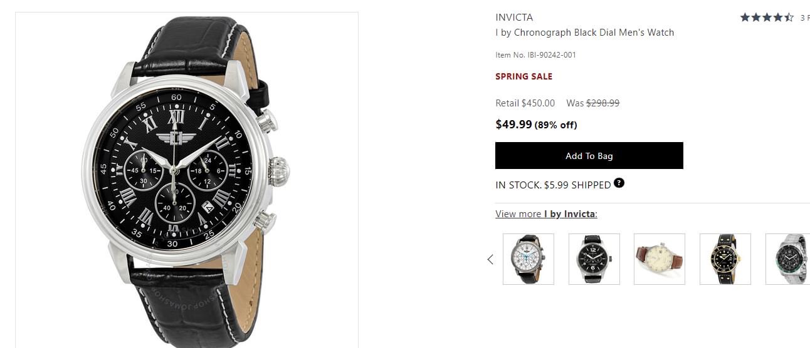810x348 pixels.
Task: Click the product title text
Action: [x=584, y=33]
